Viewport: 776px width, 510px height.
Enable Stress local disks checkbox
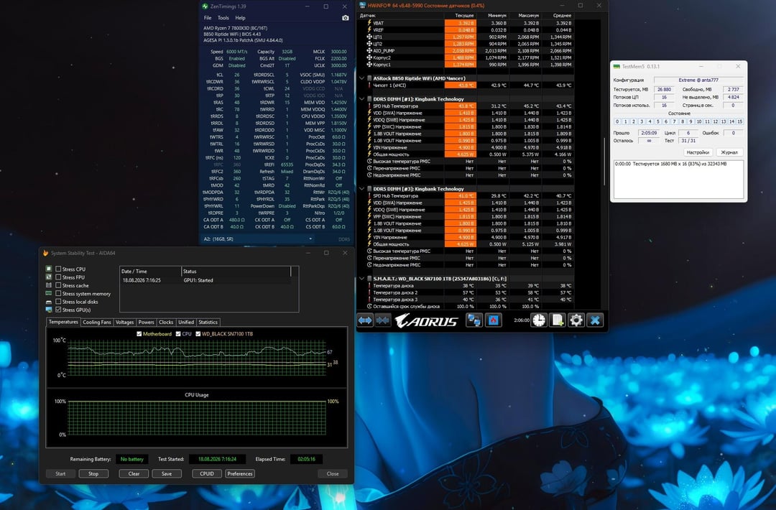pyautogui.click(x=58, y=302)
